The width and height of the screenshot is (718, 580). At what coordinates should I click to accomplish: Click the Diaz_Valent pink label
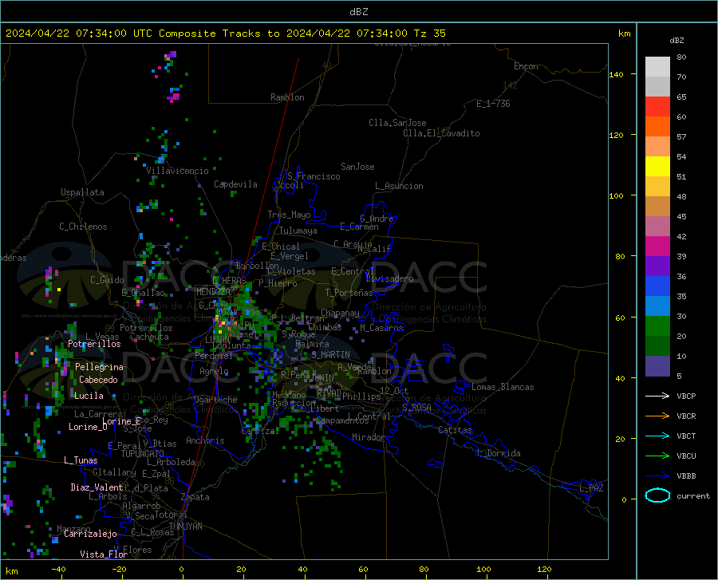pyautogui.click(x=97, y=487)
